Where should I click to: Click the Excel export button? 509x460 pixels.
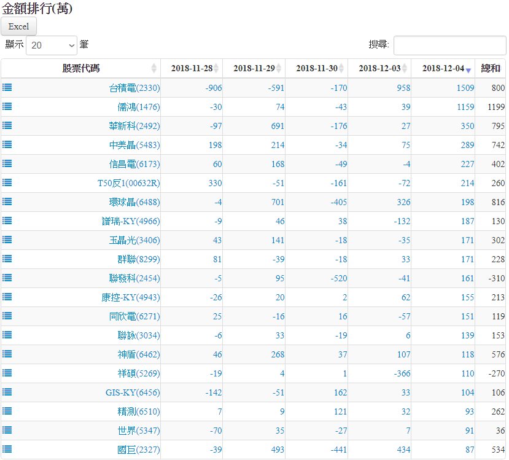tap(18, 26)
